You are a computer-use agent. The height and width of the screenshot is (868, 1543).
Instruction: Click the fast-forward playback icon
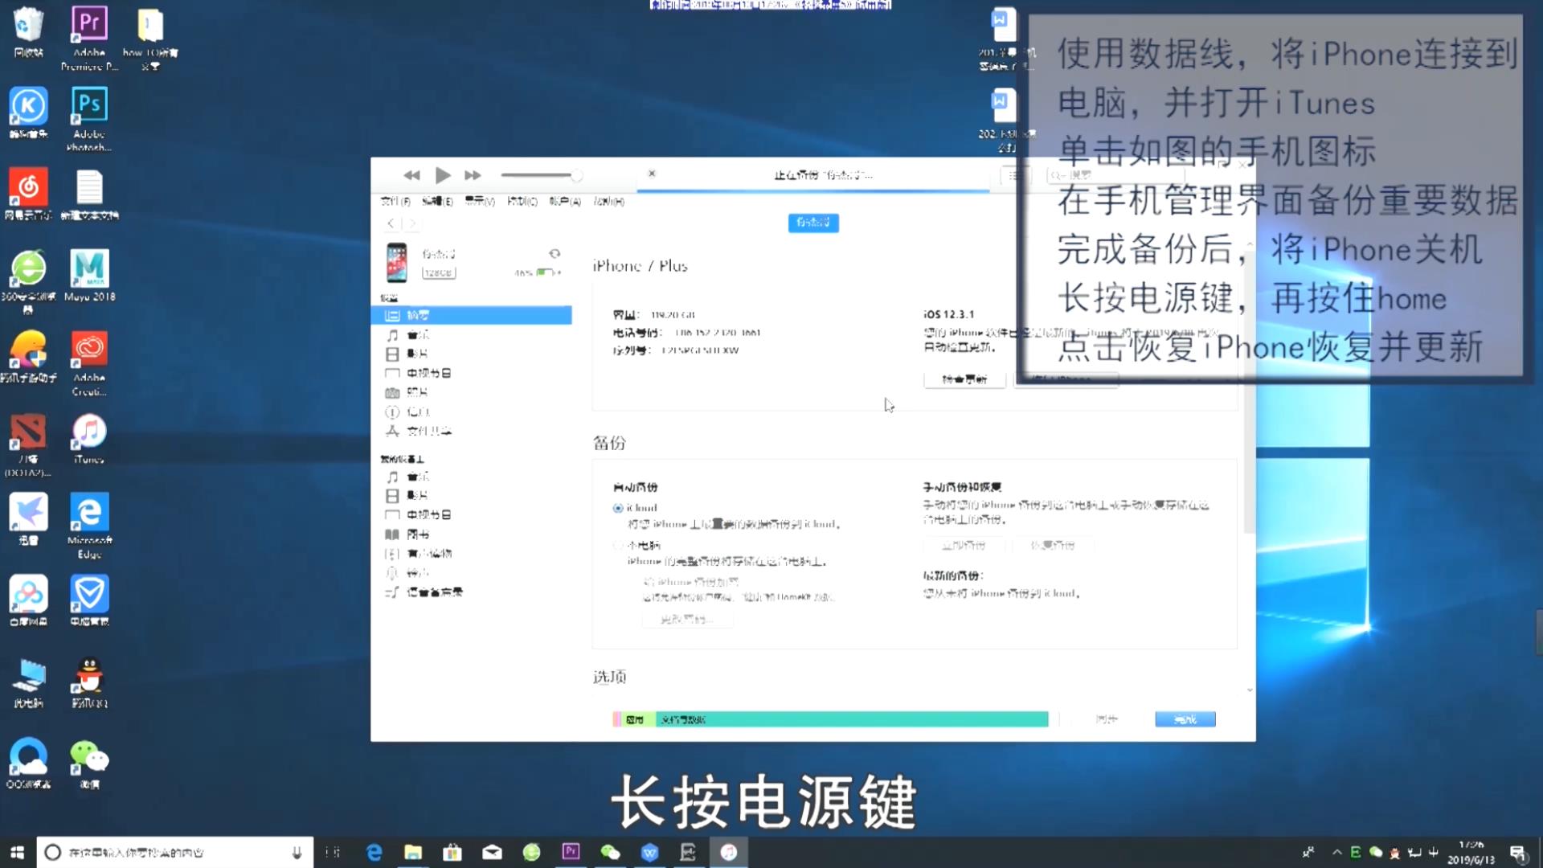click(473, 175)
